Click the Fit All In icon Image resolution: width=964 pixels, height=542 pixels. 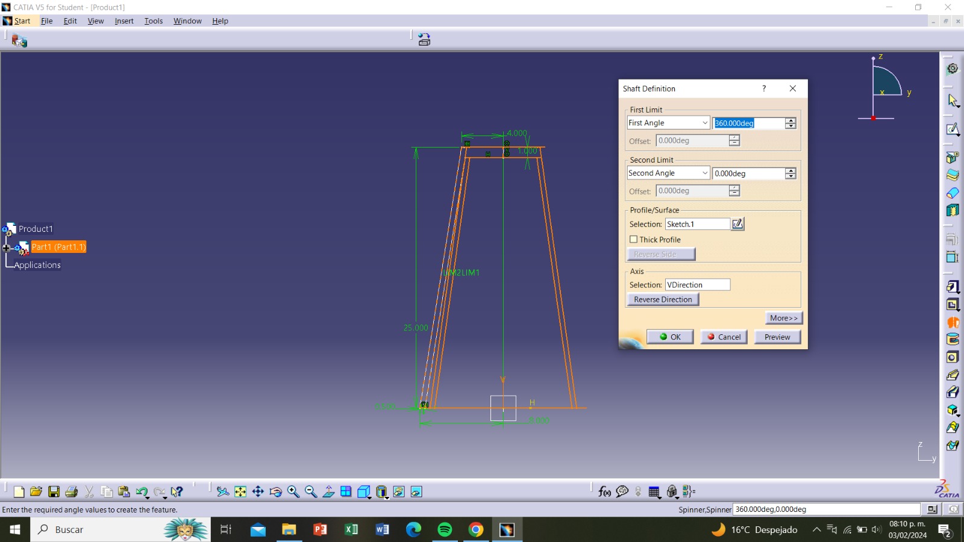(x=240, y=492)
